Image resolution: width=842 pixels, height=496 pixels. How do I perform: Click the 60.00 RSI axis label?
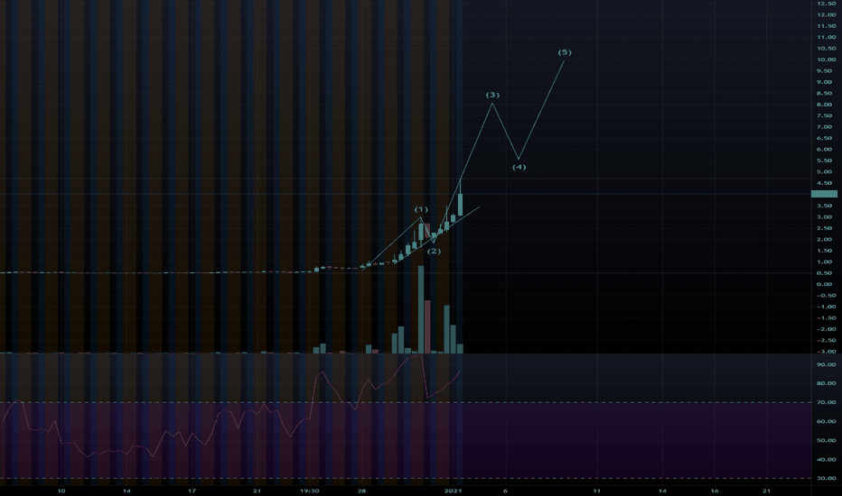click(x=827, y=421)
